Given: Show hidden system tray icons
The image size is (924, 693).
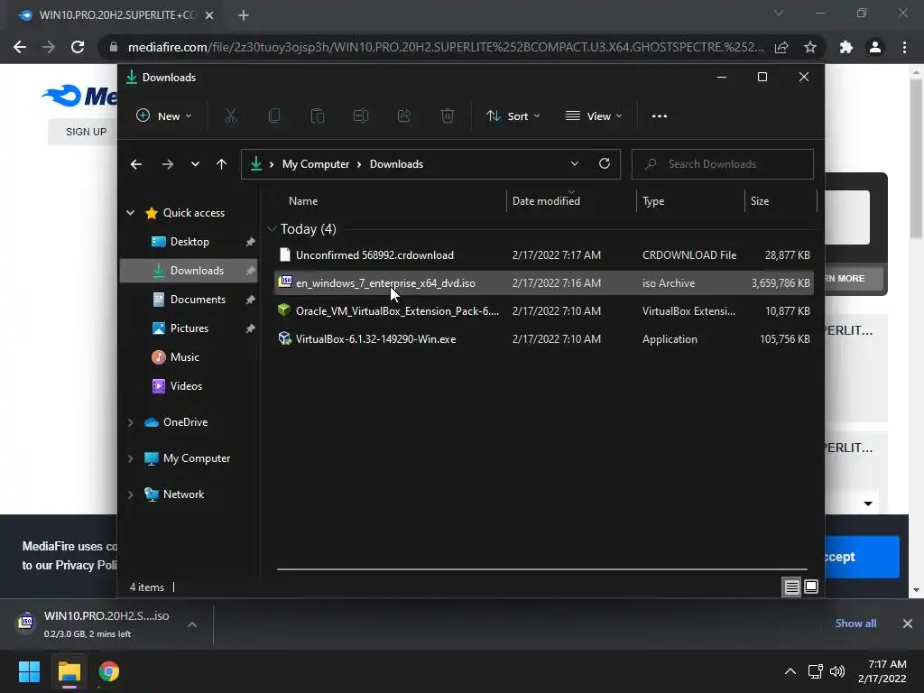Looking at the screenshot, I should 790,671.
